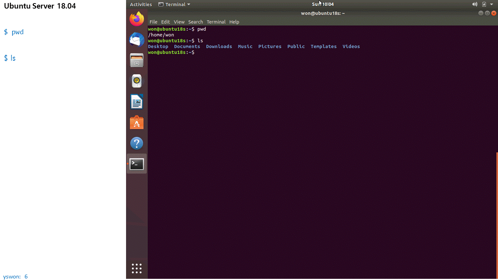Click the battery status icon
The height and width of the screenshot is (280, 498).
[484, 4]
